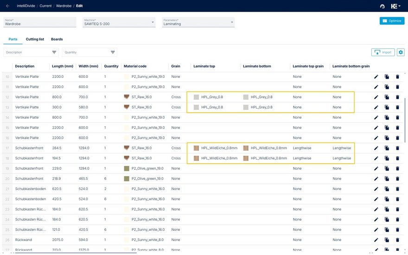408x255 pixels.
Task: Duplicate row 17 Schubkastenfront part
Action: click(387, 148)
